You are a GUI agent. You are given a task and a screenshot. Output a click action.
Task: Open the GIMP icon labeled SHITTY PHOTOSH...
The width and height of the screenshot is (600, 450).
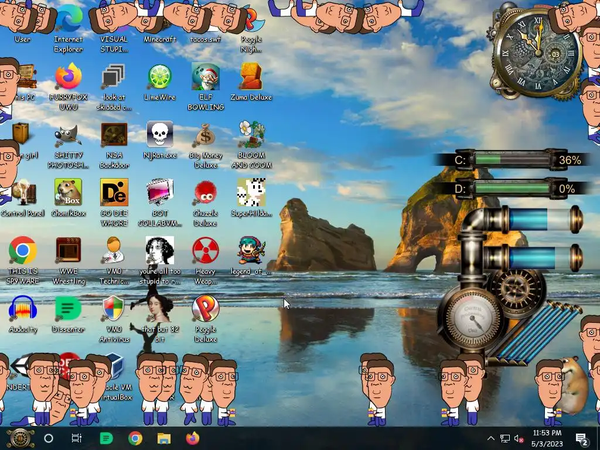tap(68, 135)
